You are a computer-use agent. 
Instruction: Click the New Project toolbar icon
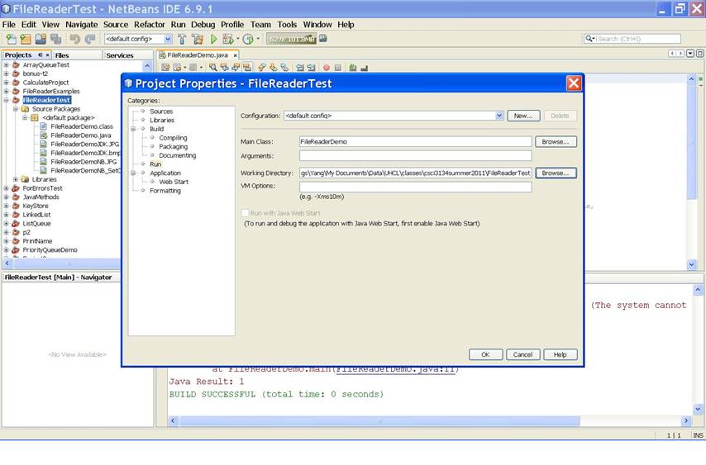click(x=26, y=39)
